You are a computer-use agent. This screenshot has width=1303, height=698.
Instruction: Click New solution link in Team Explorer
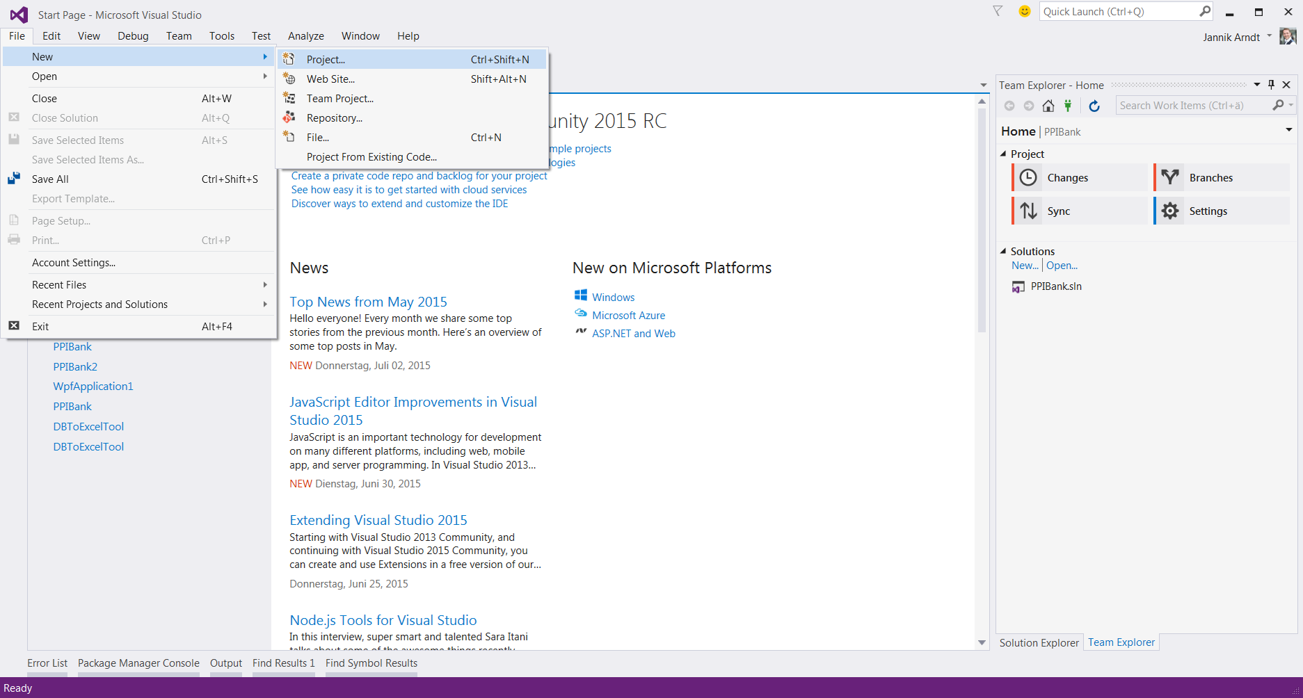coord(1025,265)
